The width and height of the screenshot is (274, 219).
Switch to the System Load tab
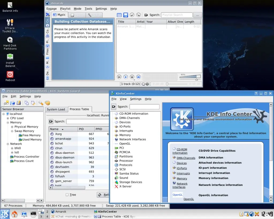[56, 109]
